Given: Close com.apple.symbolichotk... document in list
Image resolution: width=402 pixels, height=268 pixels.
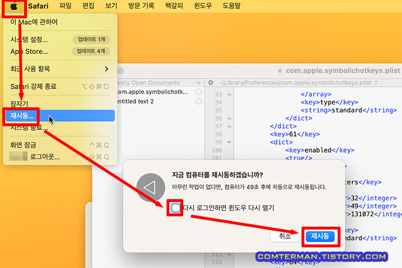Looking at the screenshot, I should (199, 92).
